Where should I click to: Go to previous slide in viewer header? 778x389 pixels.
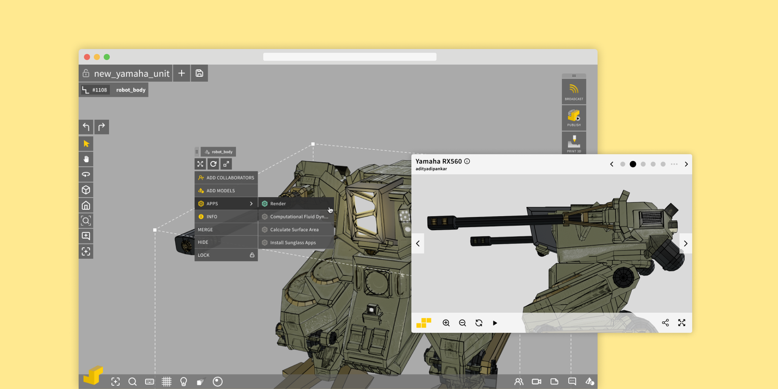point(612,164)
